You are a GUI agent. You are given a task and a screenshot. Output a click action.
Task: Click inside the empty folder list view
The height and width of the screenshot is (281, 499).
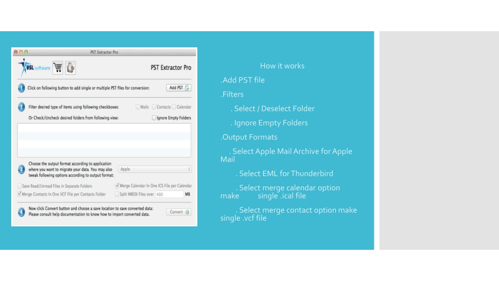click(104, 140)
